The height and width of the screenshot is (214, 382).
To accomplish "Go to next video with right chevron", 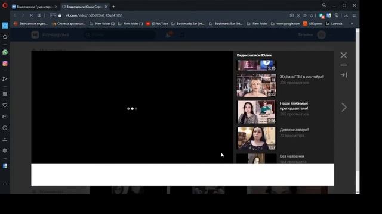I will point(344,107).
